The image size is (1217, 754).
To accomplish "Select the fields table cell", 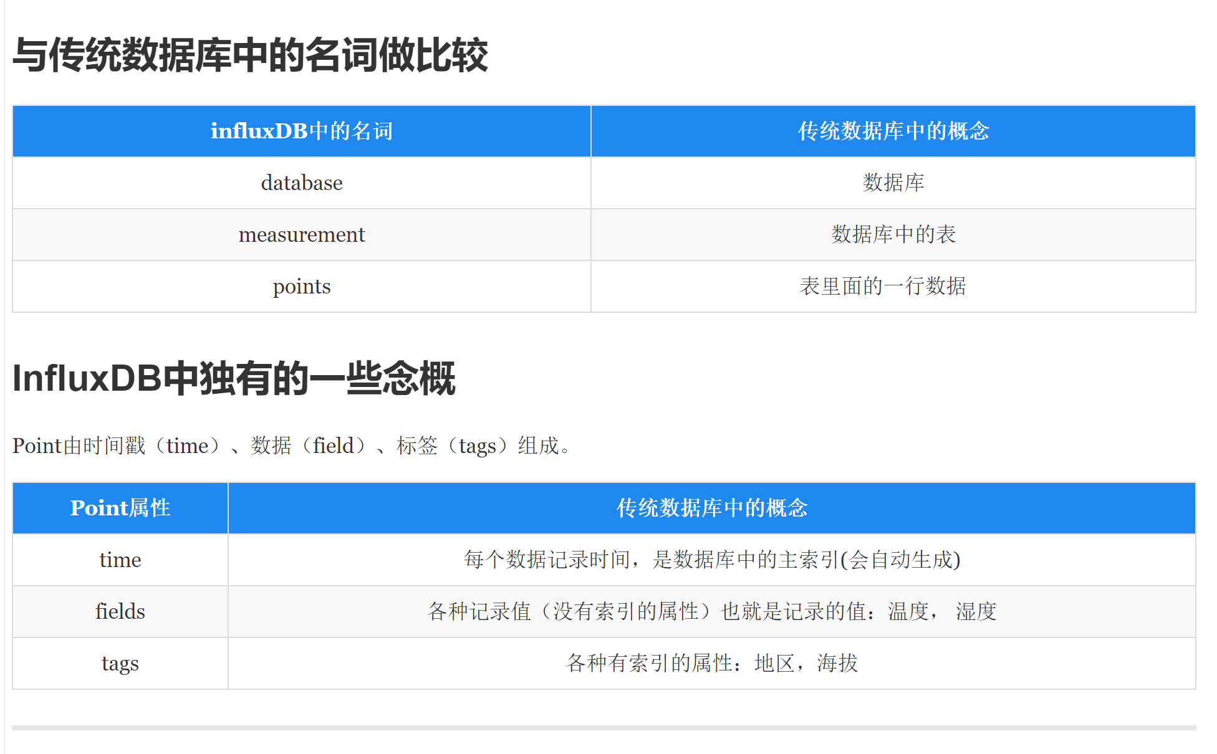I will (120, 611).
